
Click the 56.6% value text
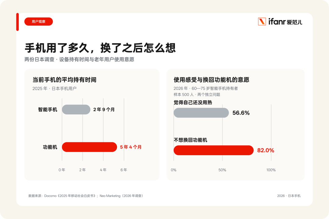coord(241,113)
